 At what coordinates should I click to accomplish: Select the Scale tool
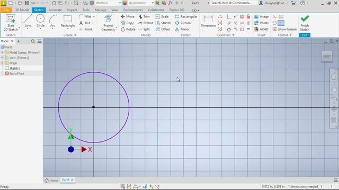(162, 16)
